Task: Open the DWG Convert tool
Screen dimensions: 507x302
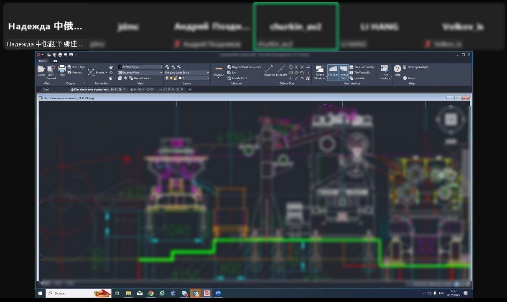Action: [51, 72]
